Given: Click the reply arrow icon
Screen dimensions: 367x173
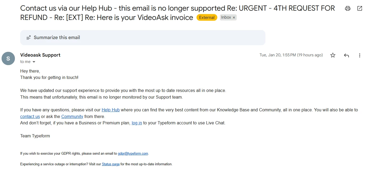Looking at the screenshot, I should [346, 55].
